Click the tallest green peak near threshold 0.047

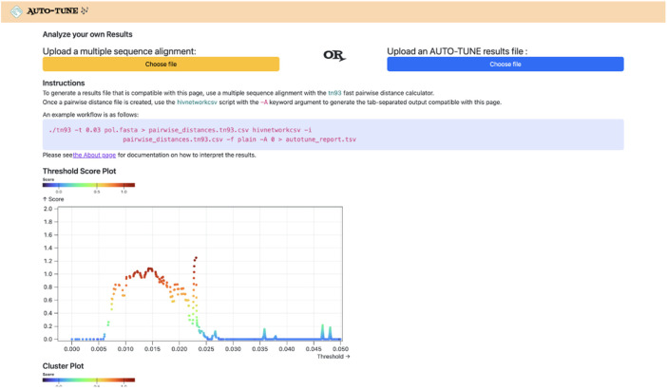[323, 326]
